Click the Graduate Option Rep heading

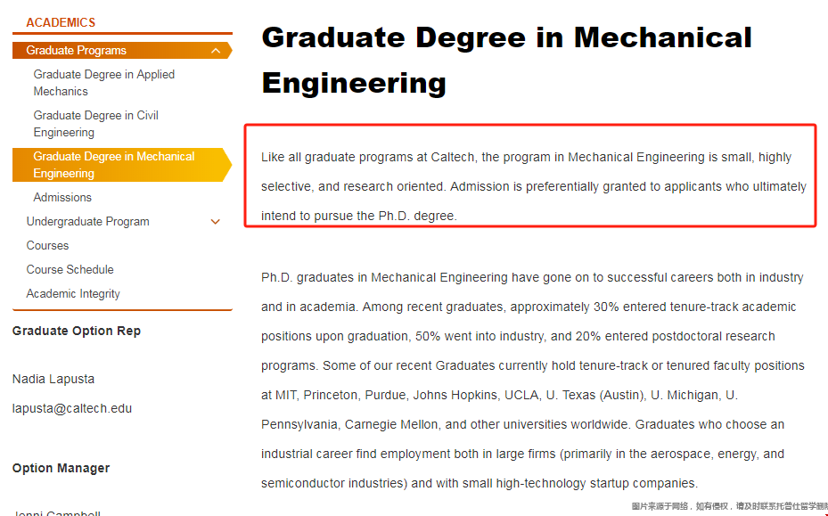click(x=77, y=332)
